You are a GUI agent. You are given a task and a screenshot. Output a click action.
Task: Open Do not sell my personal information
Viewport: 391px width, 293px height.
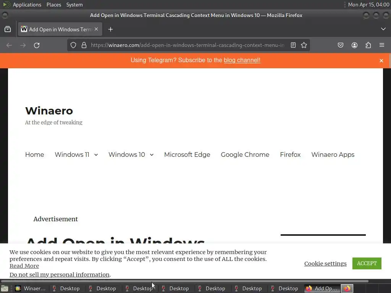pyautogui.click(x=59, y=275)
